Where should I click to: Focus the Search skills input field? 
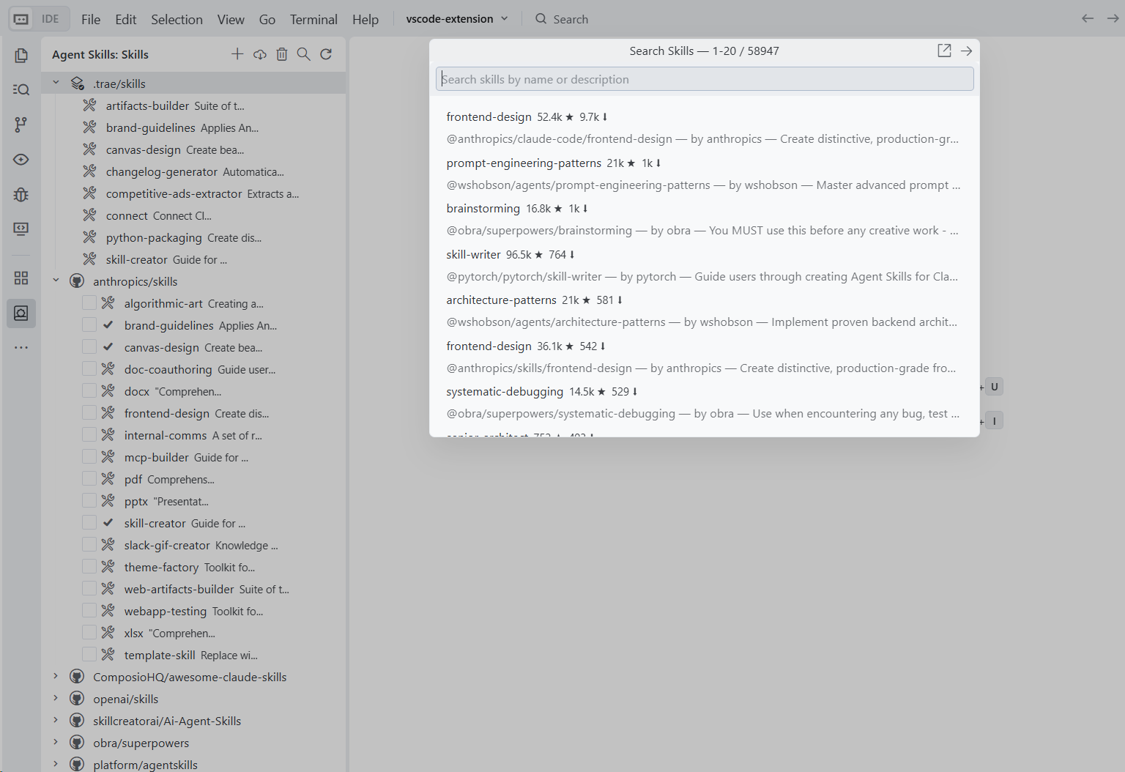[x=704, y=79]
